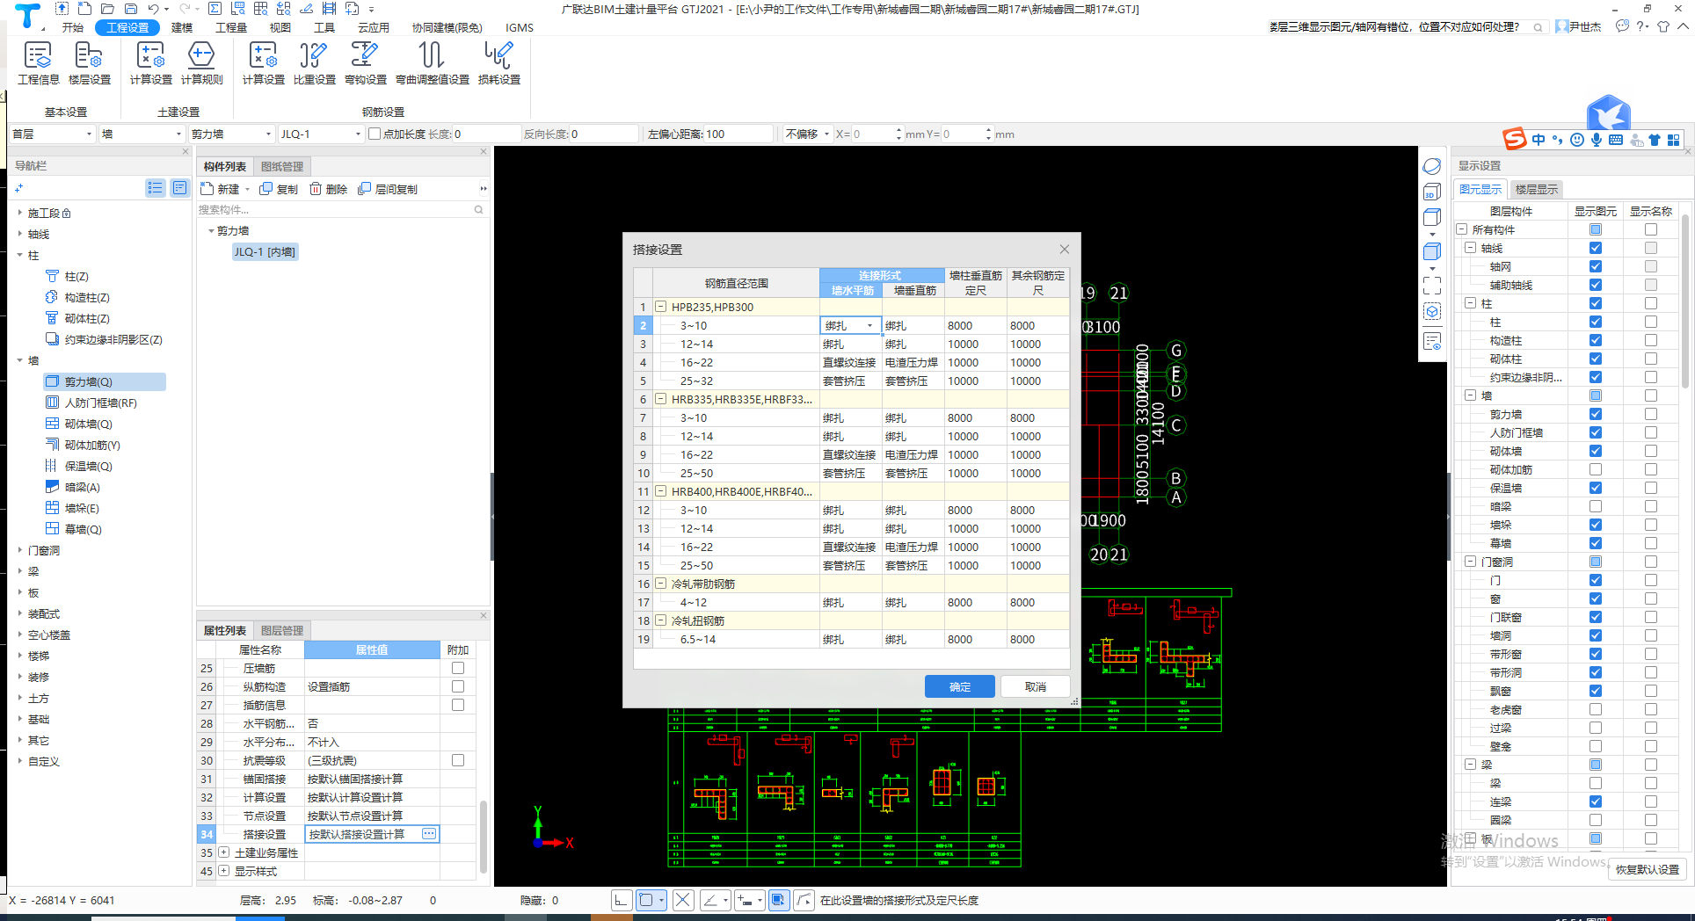
Task: Click navigation list view icon
Action: coord(156,188)
